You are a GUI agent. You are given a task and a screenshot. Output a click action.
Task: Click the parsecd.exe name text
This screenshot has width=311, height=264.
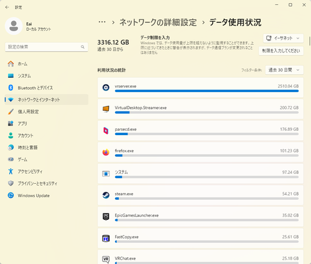click(x=126, y=129)
